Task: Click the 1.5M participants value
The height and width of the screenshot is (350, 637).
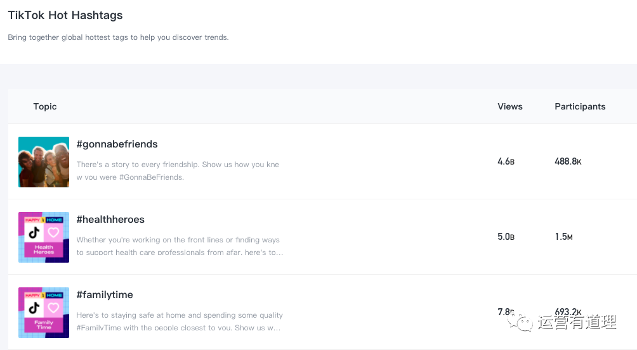Action: point(564,237)
